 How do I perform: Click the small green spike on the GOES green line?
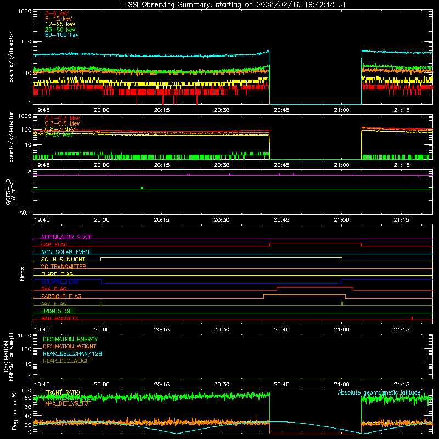click(x=142, y=188)
